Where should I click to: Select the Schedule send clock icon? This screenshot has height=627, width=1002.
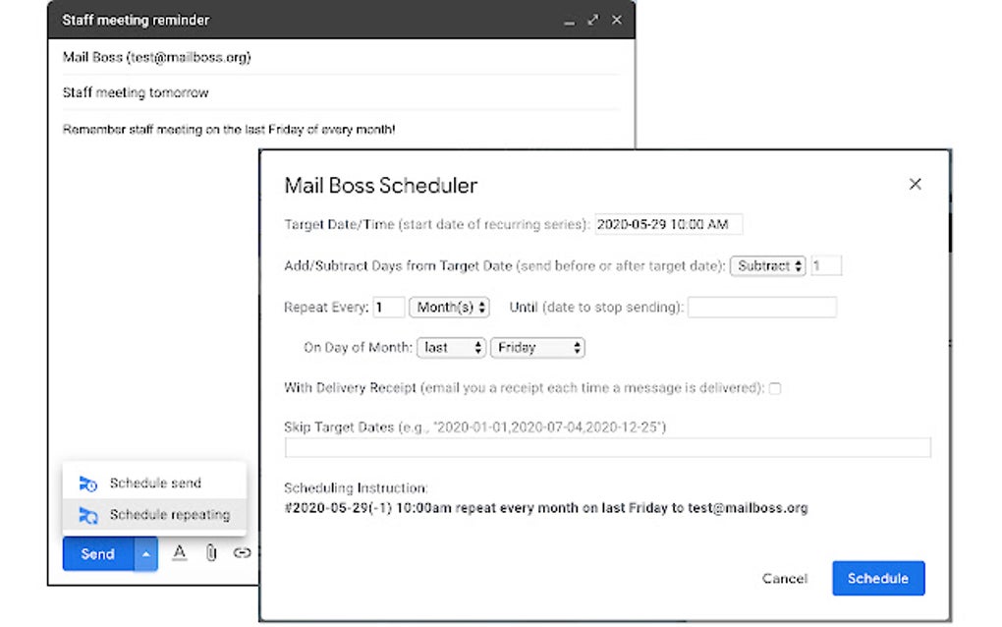pyautogui.click(x=87, y=483)
